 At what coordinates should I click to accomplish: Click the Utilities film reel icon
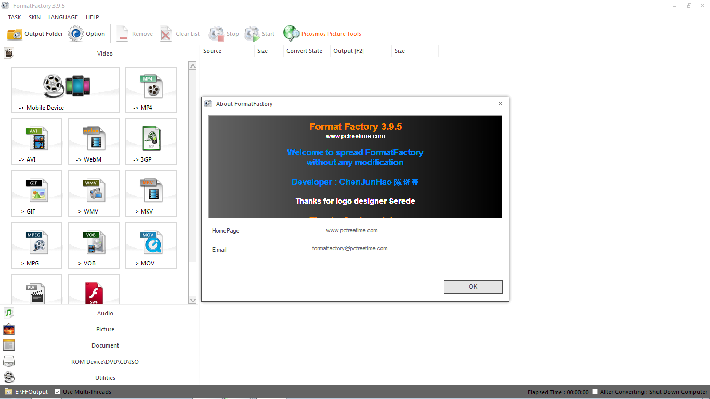pyautogui.click(x=9, y=377)
